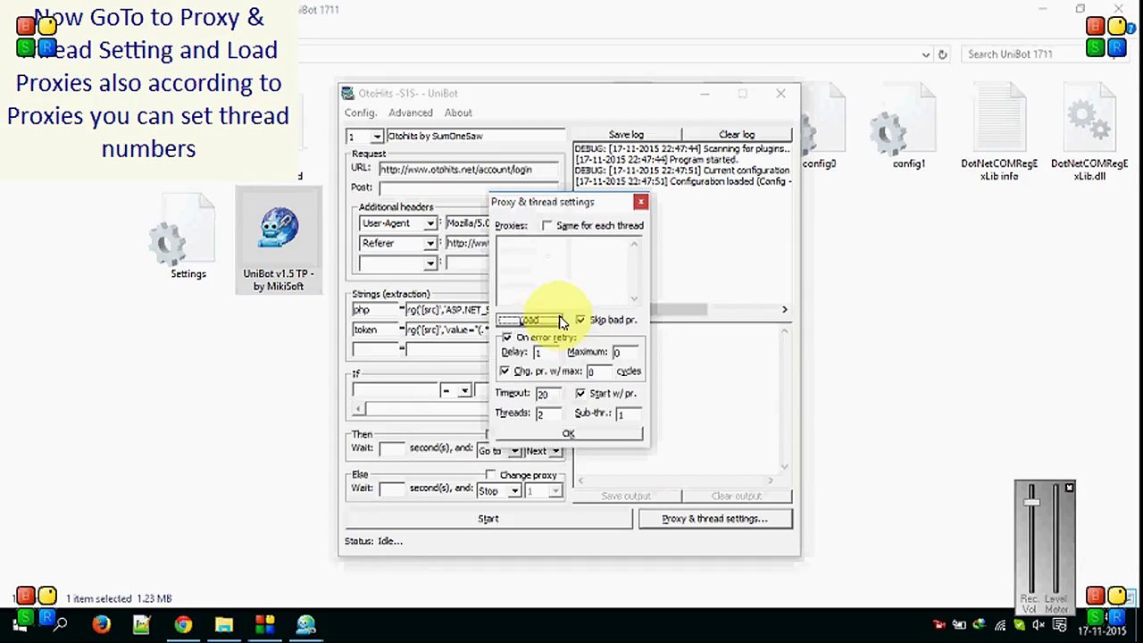The image size is (1143, 643).
Task: Open the notepad-style app on taskbar
Action: tap(142, 624)
